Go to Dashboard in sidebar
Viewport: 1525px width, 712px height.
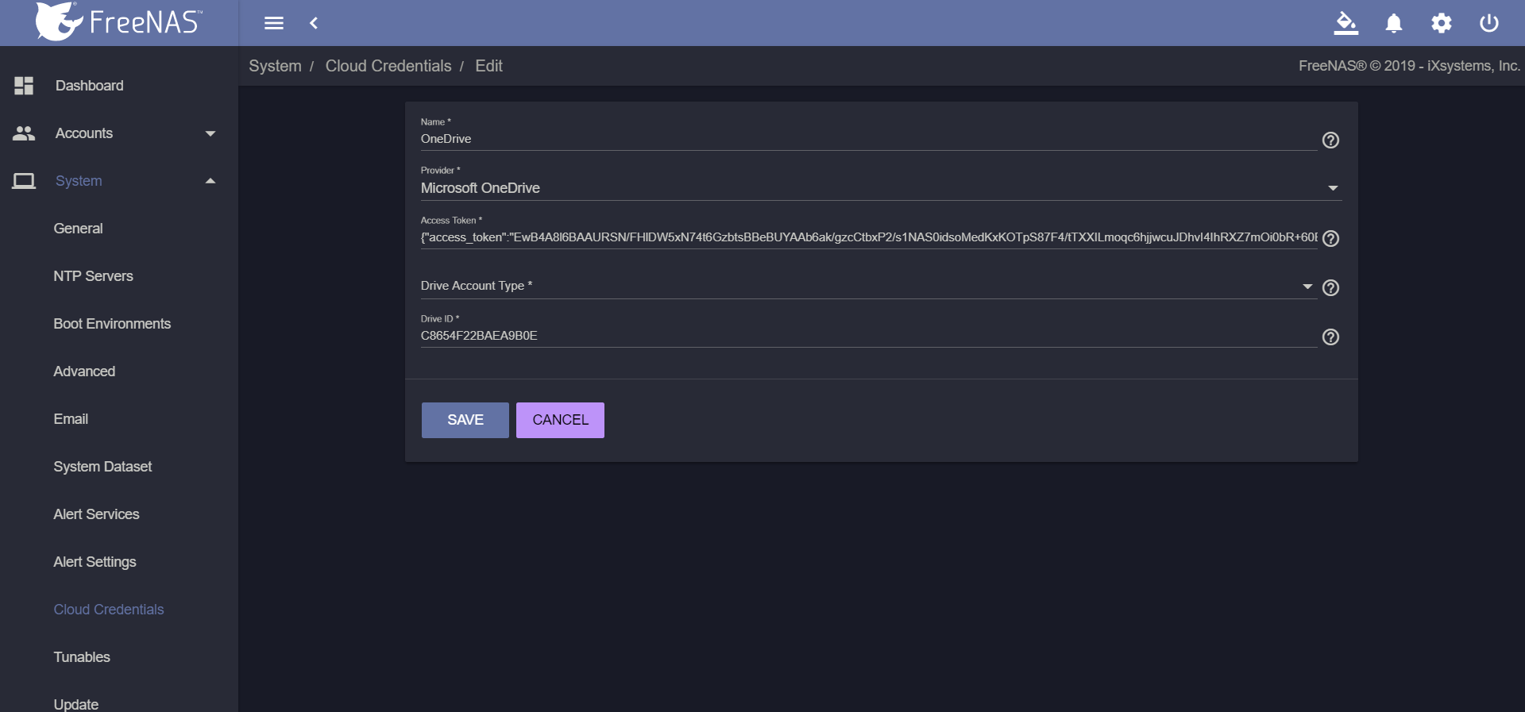coord(89,86)
